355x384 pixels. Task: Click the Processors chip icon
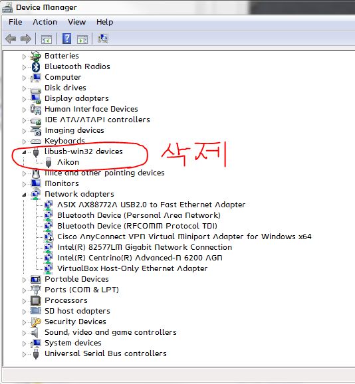point(36,300)
